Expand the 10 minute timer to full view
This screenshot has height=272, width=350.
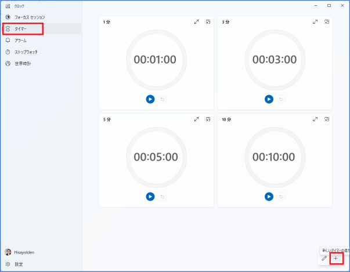click(315, 119)
